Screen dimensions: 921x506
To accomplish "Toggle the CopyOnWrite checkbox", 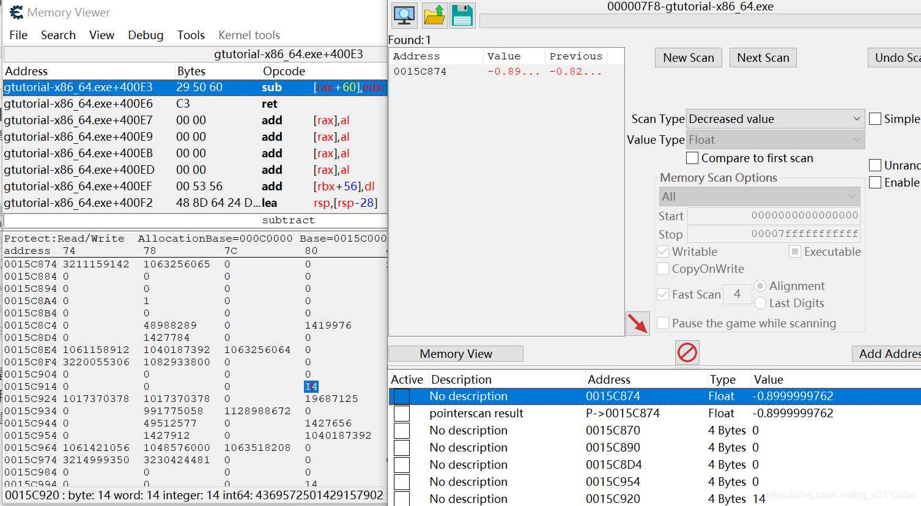I will [x=663, y=269].
